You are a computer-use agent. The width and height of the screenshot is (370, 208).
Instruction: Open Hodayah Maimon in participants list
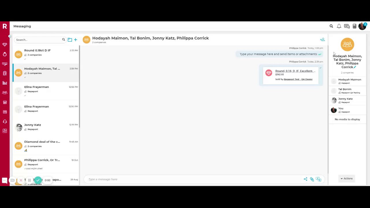point(347,81)
